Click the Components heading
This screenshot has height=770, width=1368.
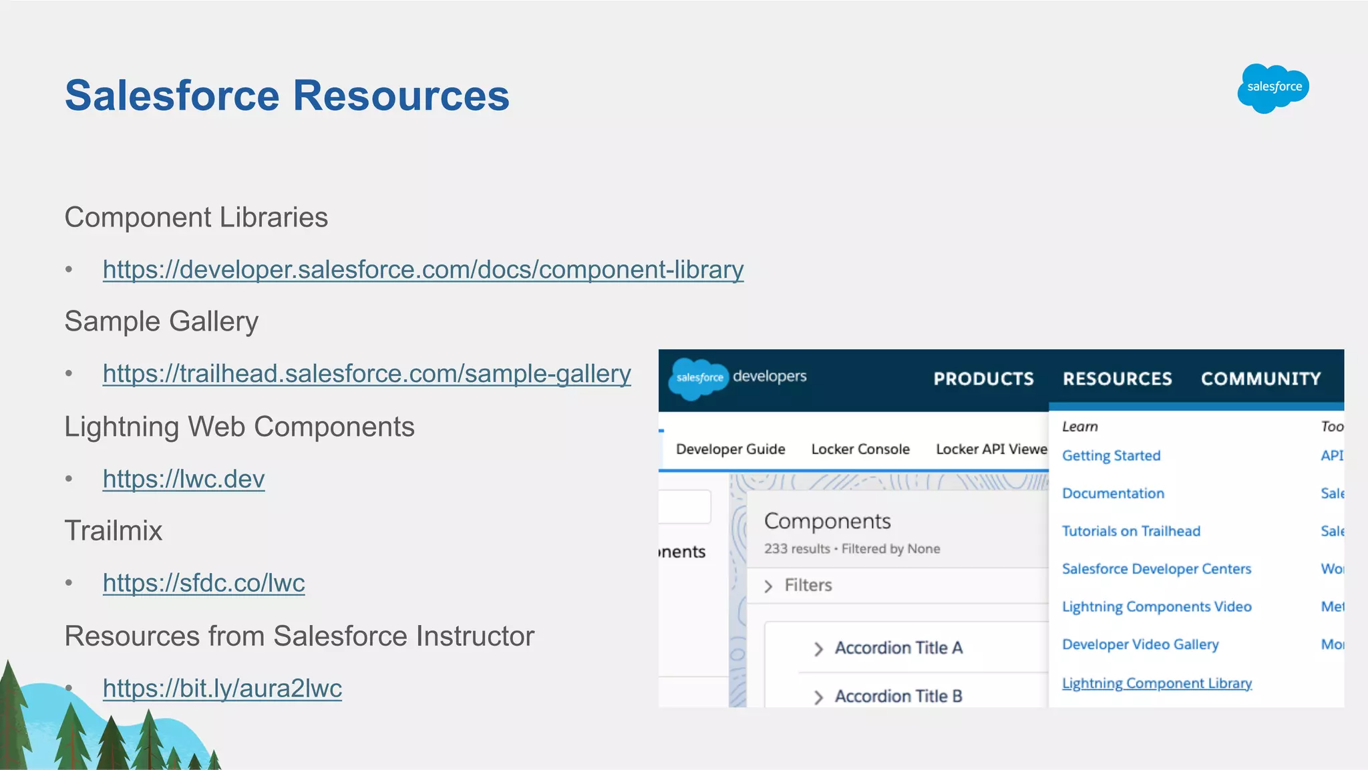point(828,521)
